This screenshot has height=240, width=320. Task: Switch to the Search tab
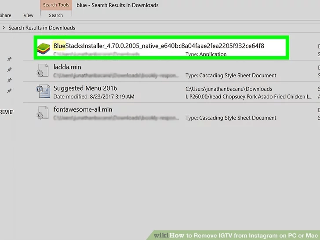[56, 15]
